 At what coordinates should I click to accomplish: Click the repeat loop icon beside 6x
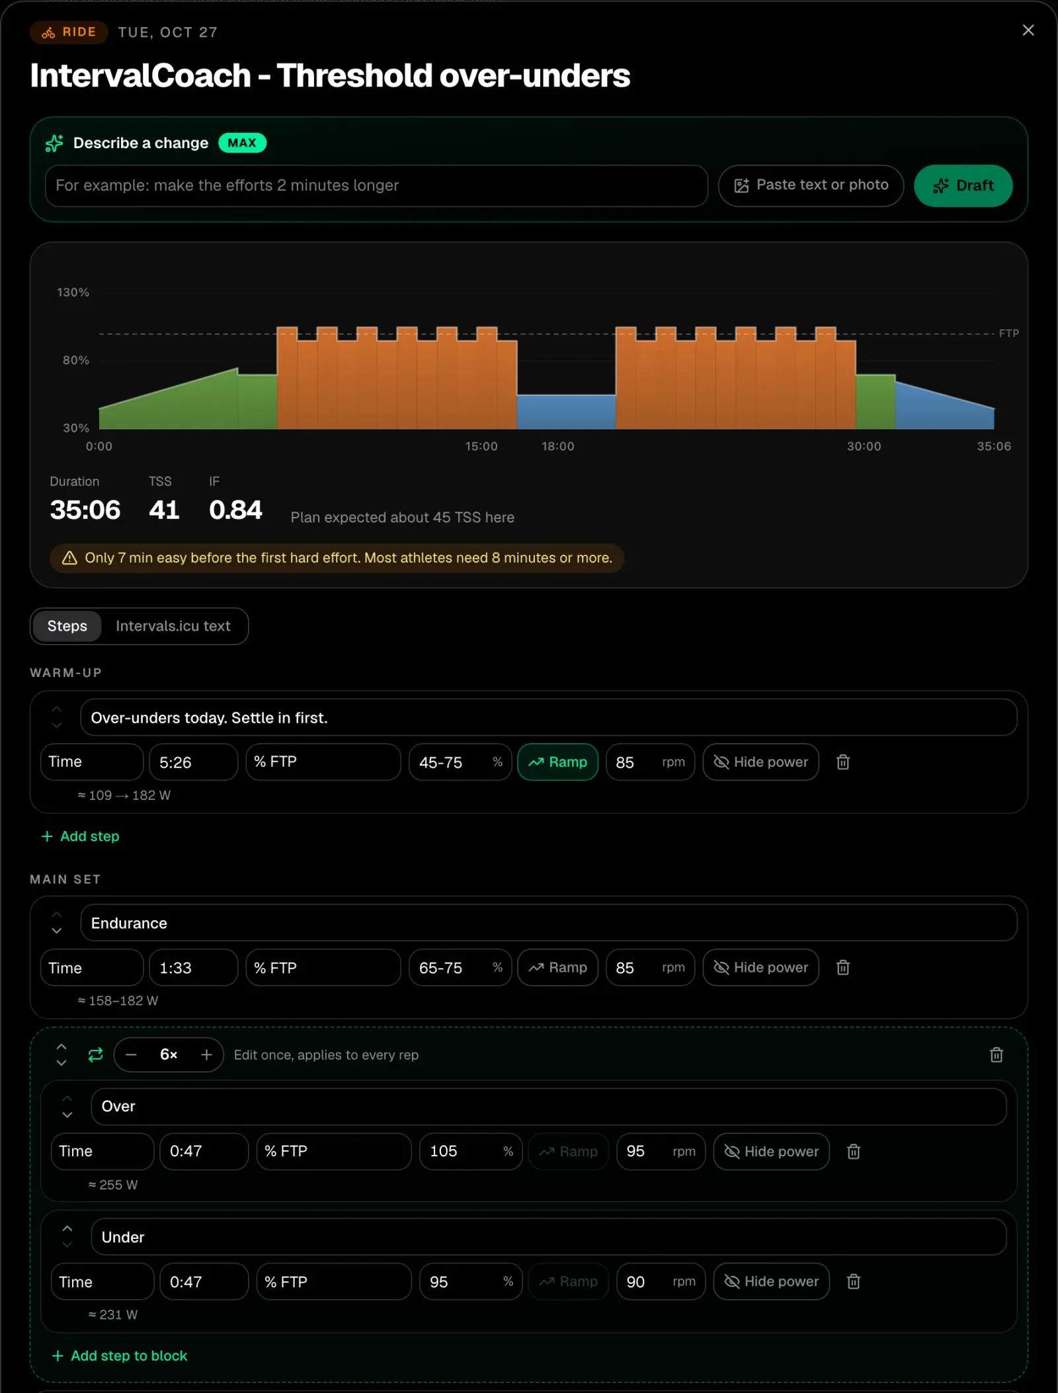95,1055
